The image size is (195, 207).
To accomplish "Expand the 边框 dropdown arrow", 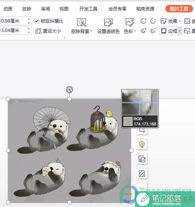I will [x=180, y=31].
